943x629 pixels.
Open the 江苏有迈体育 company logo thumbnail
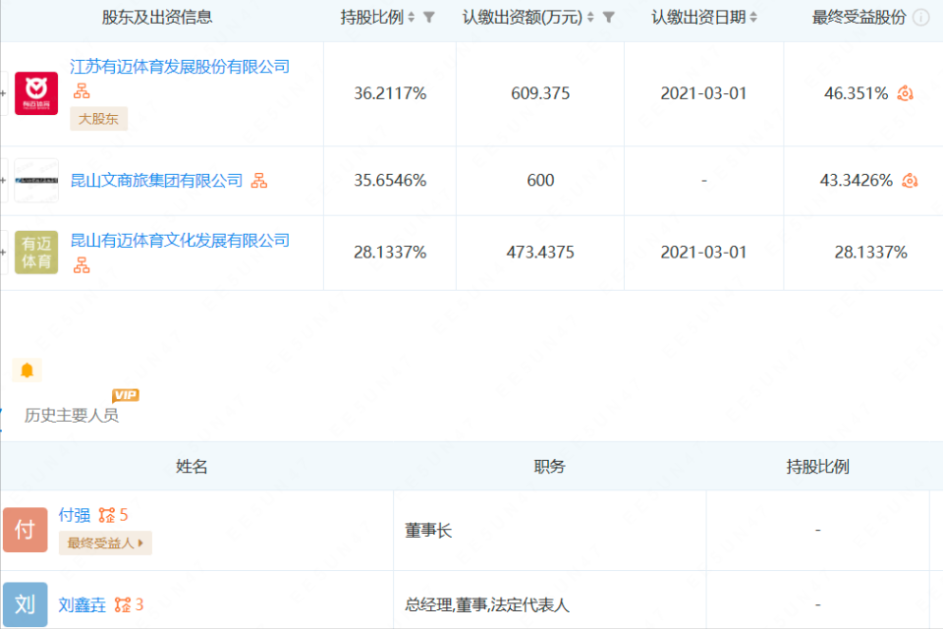(x=36, y=93)
